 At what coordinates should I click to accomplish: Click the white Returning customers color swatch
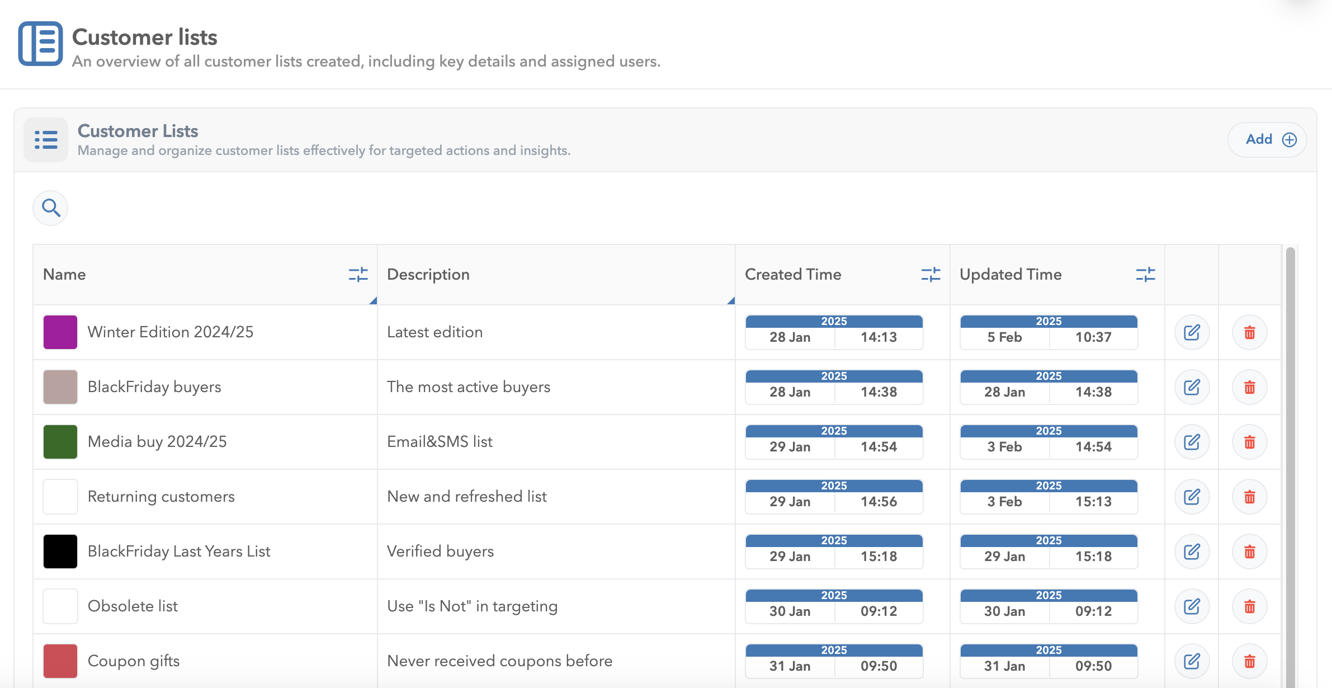pos(60,497)
